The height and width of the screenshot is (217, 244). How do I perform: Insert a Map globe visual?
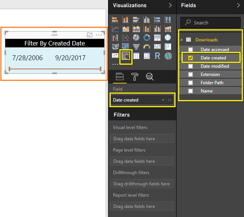[x=168, y=38]
